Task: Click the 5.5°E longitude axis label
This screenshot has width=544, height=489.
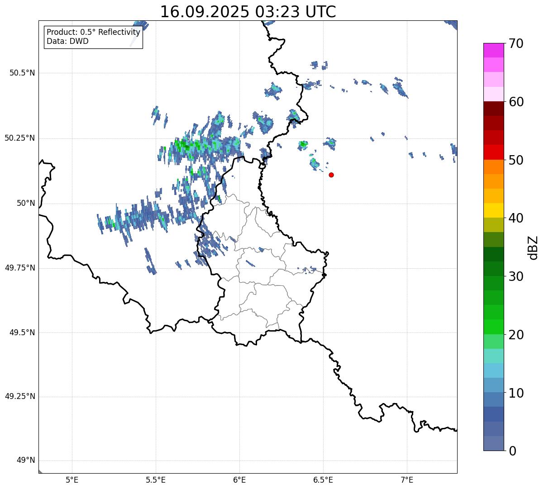Action: tap(156, 480)
